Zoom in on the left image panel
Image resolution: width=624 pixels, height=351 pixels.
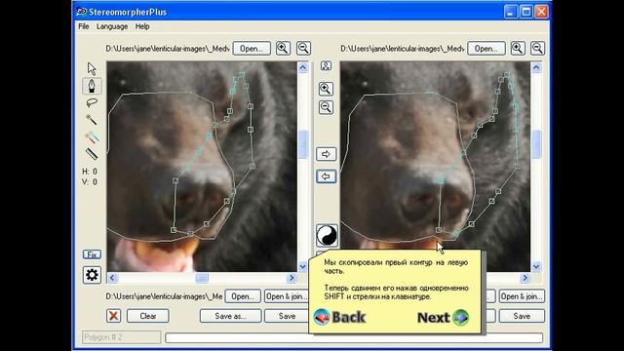[283, 49]
